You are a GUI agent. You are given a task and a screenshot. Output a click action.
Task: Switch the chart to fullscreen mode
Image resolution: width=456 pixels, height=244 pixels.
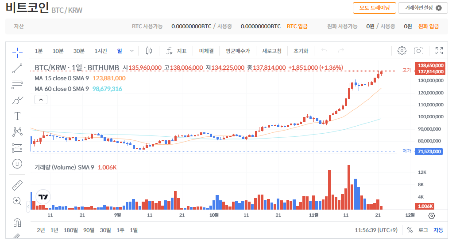point(439,51)
